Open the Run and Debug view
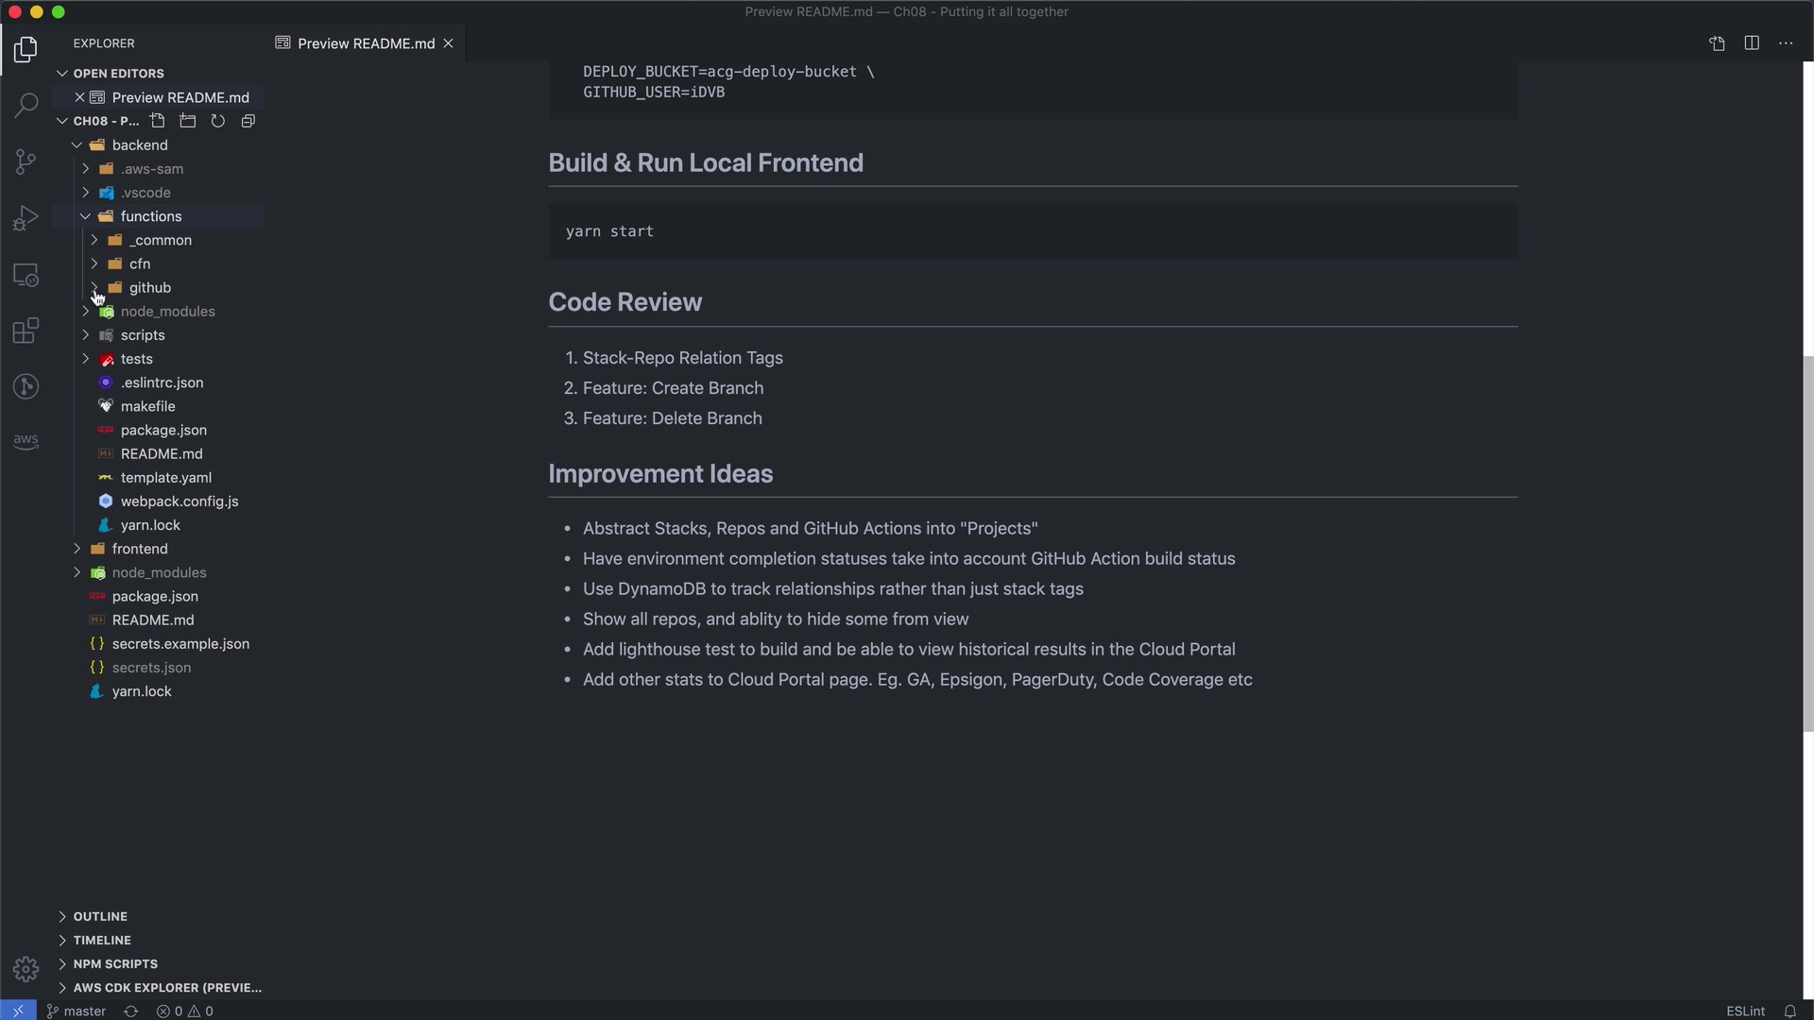Image resolution: width=1814 pixels, height=1020 pixels. 26,218
